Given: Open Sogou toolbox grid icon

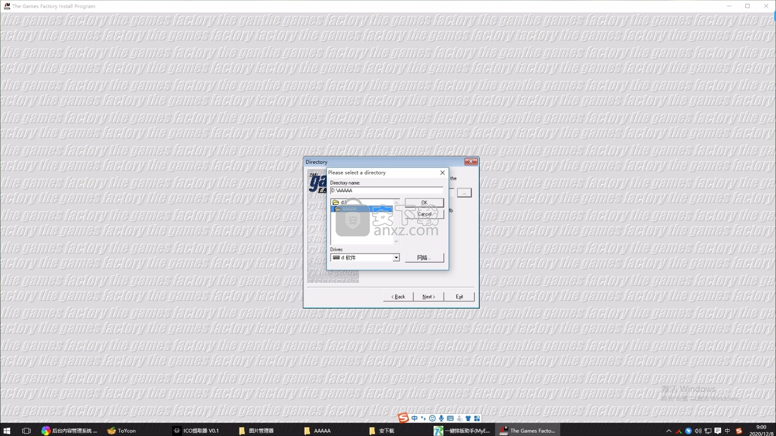Looking at the screenshot, I should pyautogui.click(x=477, y=418).
